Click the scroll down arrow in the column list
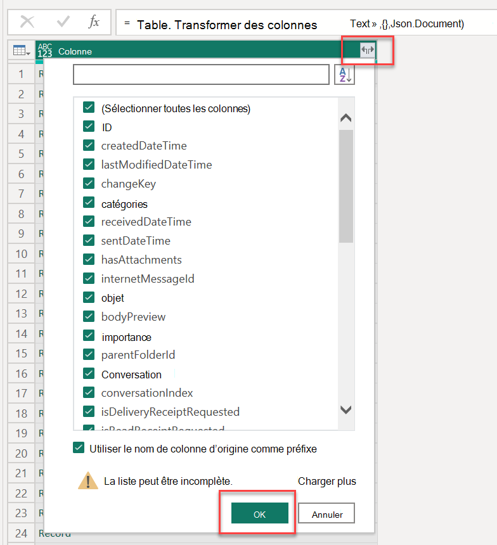Viewport: 497px width, 545px height. click(345, 410)
